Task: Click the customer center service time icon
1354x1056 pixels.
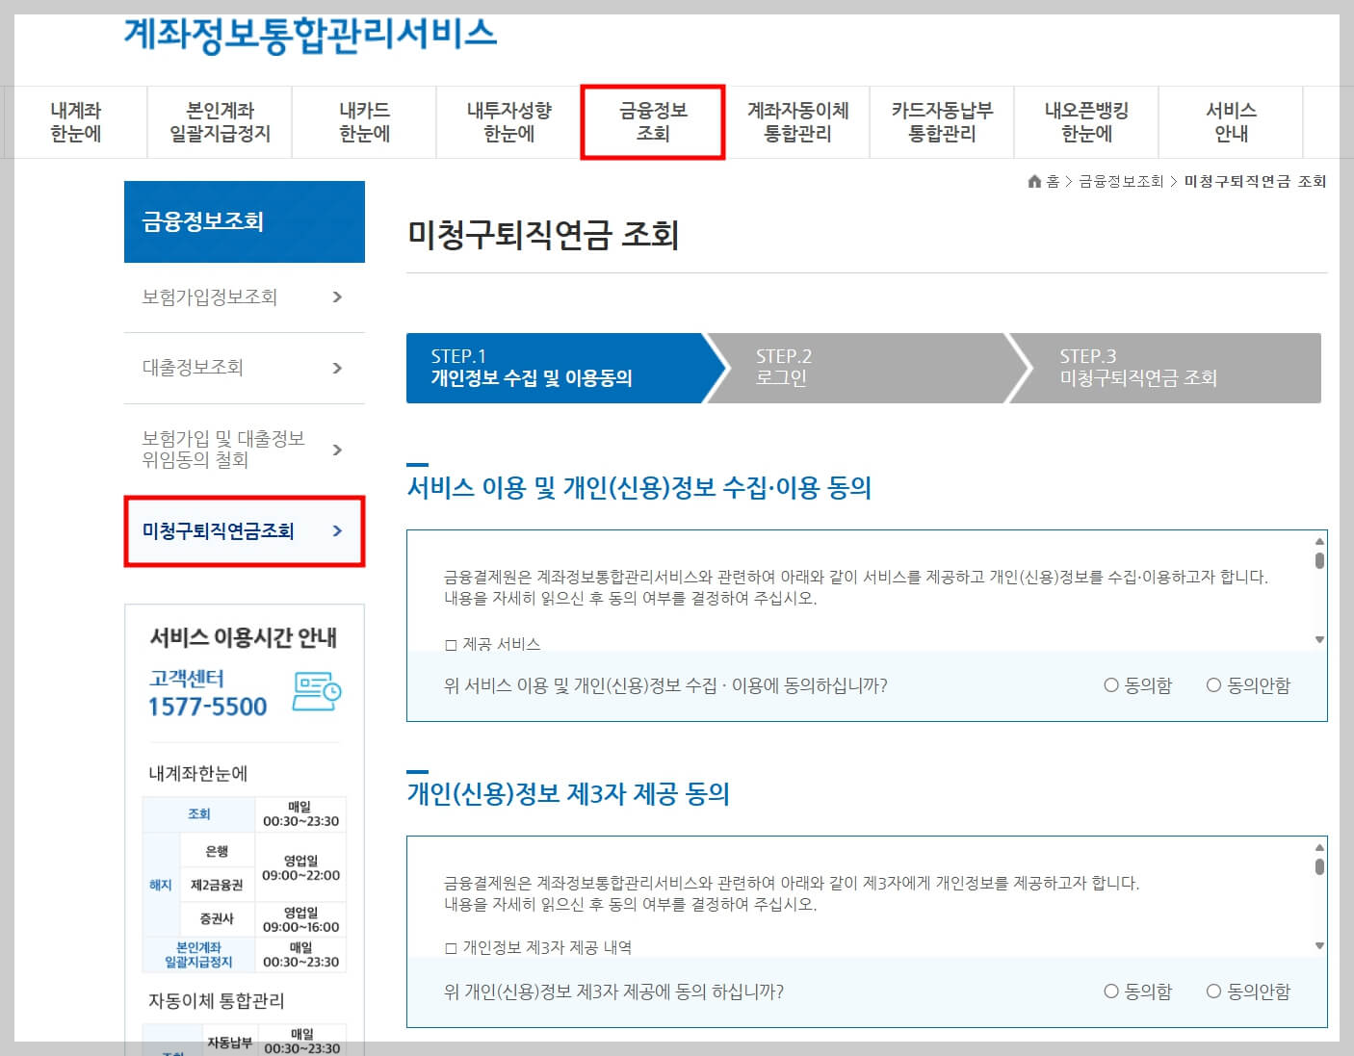Action: coord(317,692)
